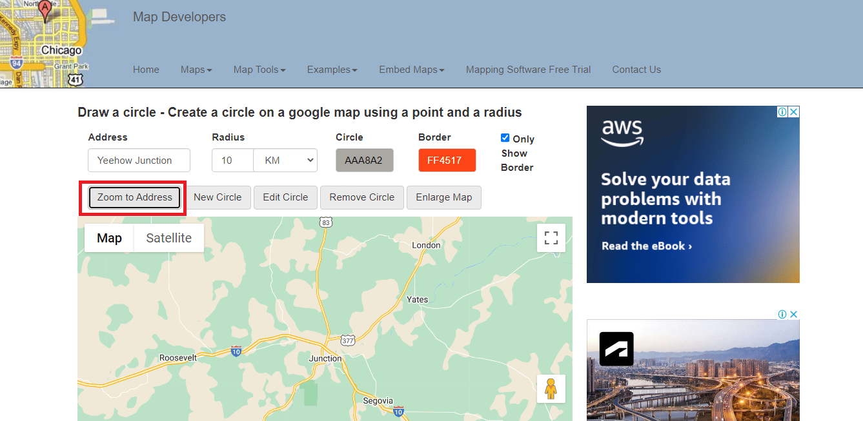
Task: Expand the Map Tools dropdown menu
Action: pos(259,70)
